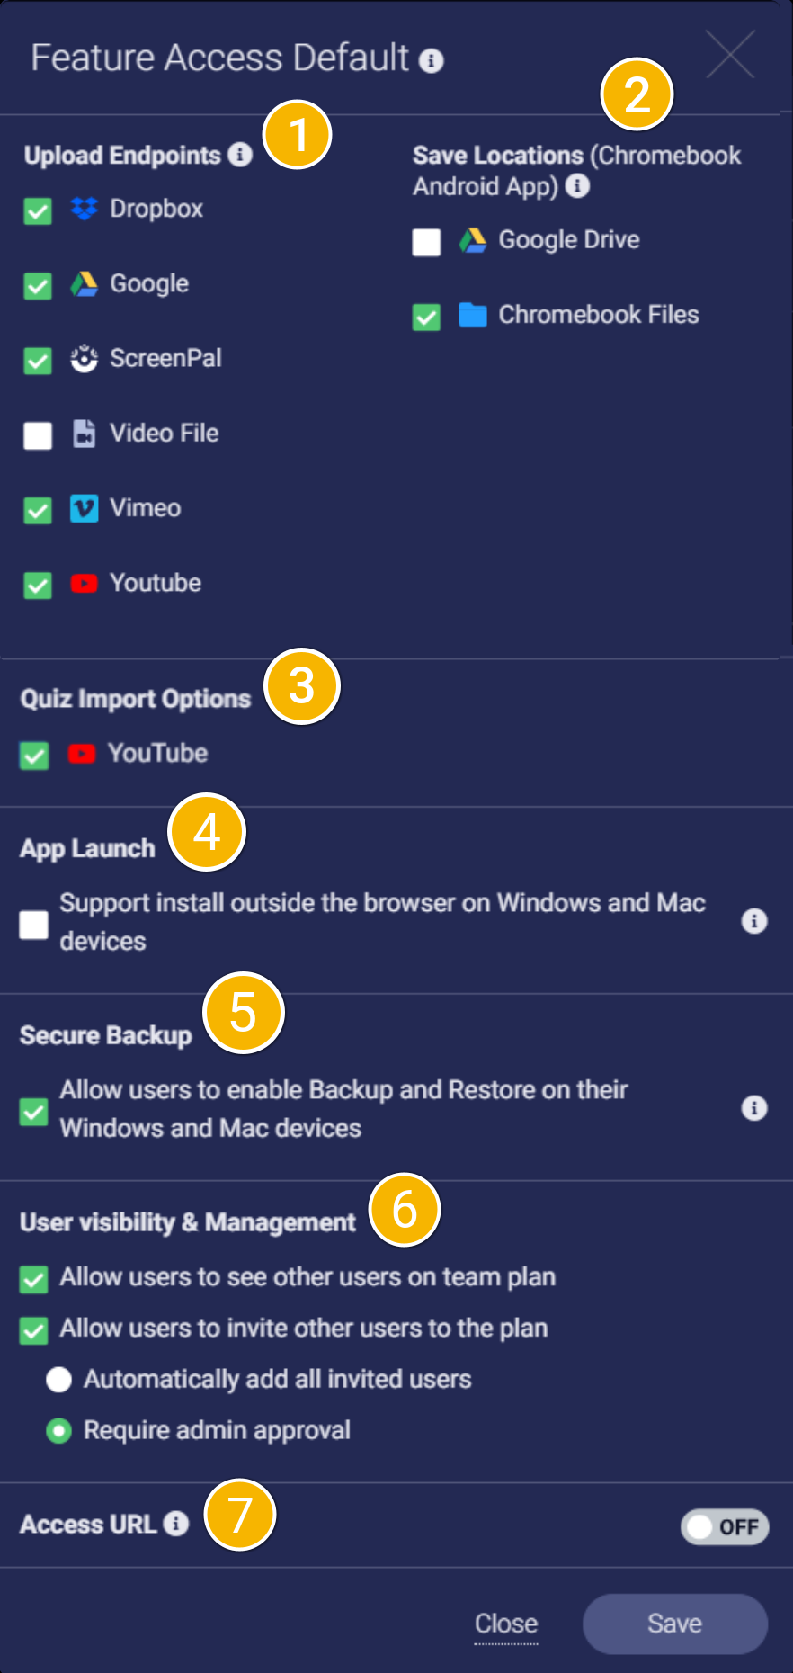
Task: Click the Dropbox logo icon
Action: tap(85, 209)
